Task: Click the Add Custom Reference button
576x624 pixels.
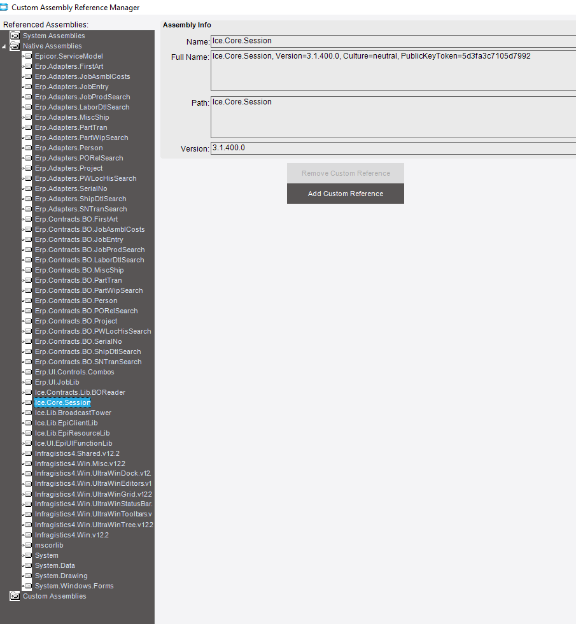Action: click(345, 194)
